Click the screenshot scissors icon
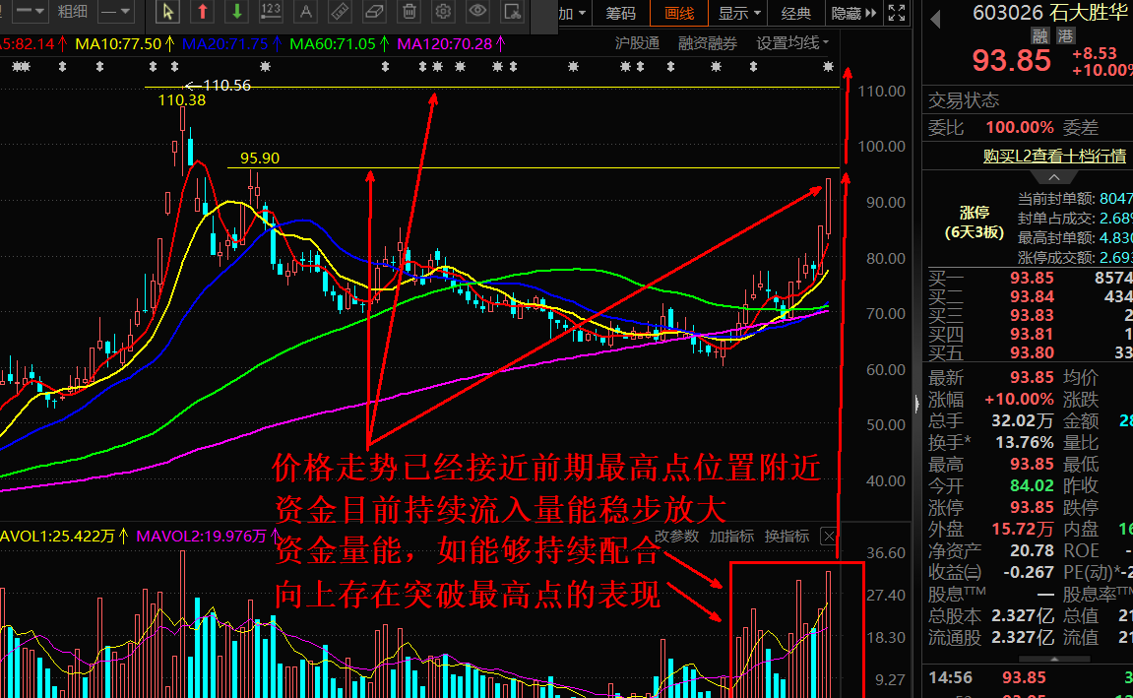The height and width of the screenshot is (698, 1133). 512,12
